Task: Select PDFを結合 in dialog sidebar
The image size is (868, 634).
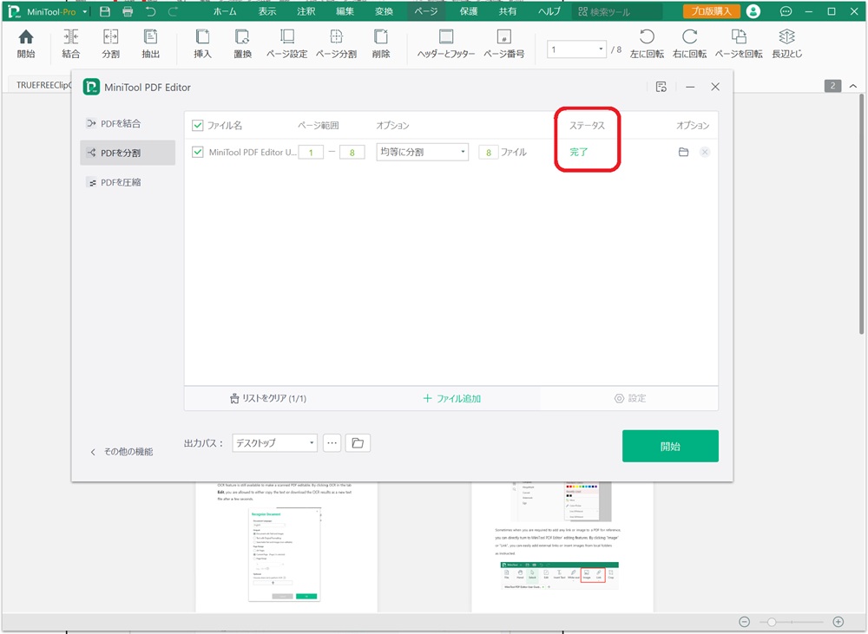Action: pos(128,123)
